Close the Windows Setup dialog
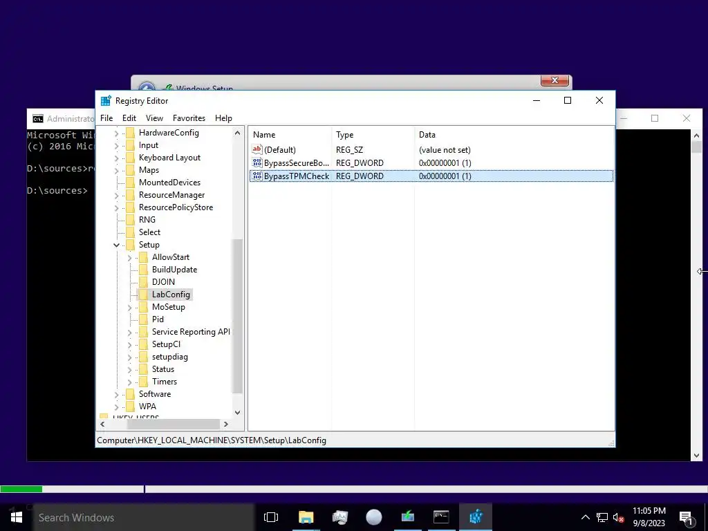The width and height of the screenshot is (708, 531). [555, 80]
